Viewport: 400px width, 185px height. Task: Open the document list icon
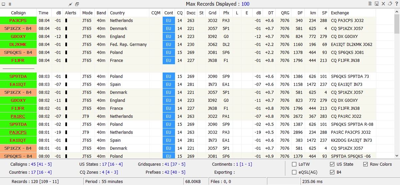coord(370,4)
